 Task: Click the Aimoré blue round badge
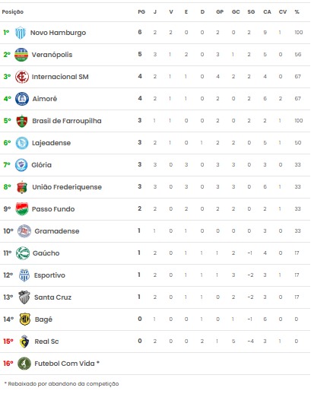(x=22, y=99)
